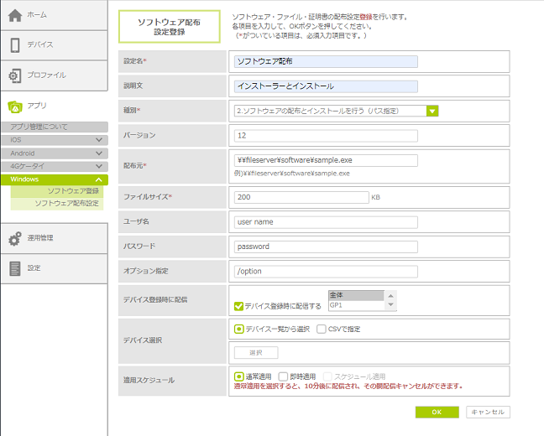544x436 pixels.
Task: Click the 配布元 file path input field
Action: point(327,160)
